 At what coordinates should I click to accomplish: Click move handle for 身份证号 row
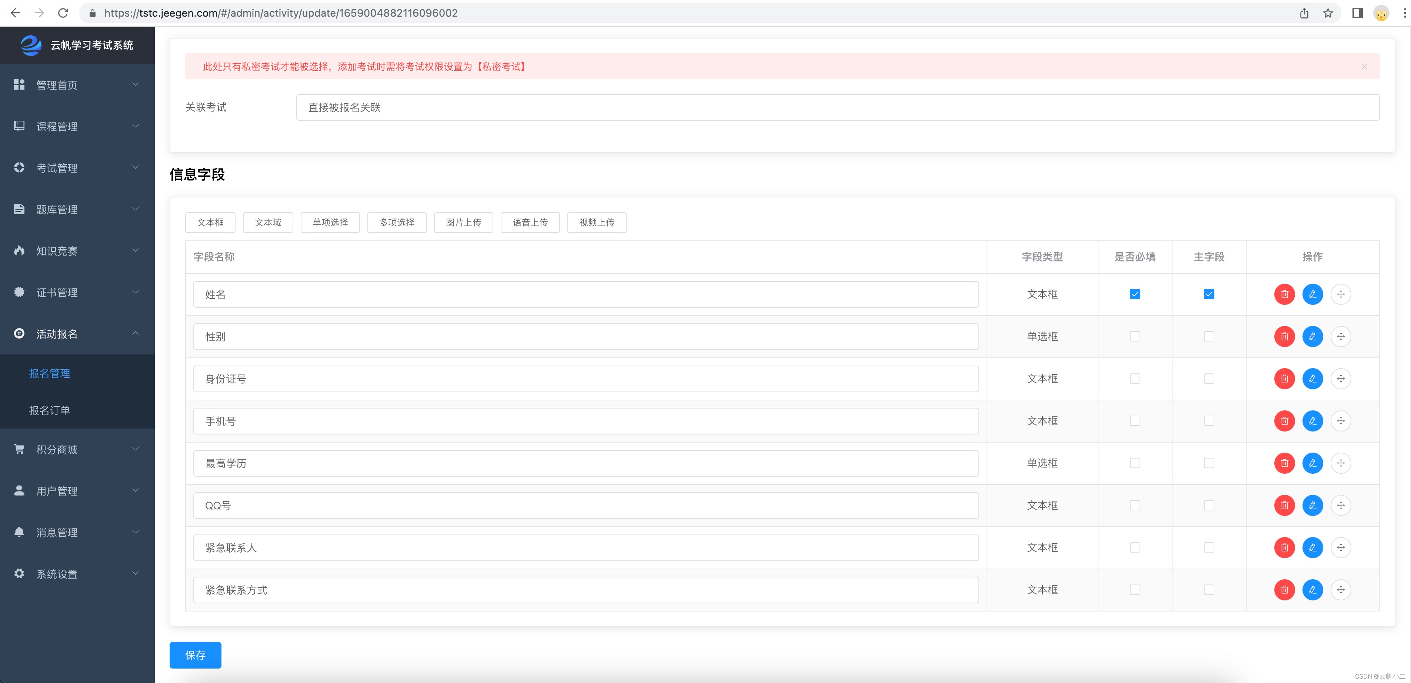point(1340,379)
